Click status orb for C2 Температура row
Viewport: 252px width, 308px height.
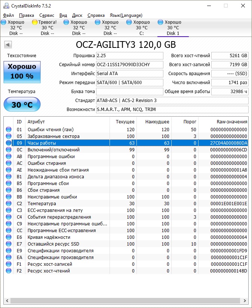click(x=9, y=203)
